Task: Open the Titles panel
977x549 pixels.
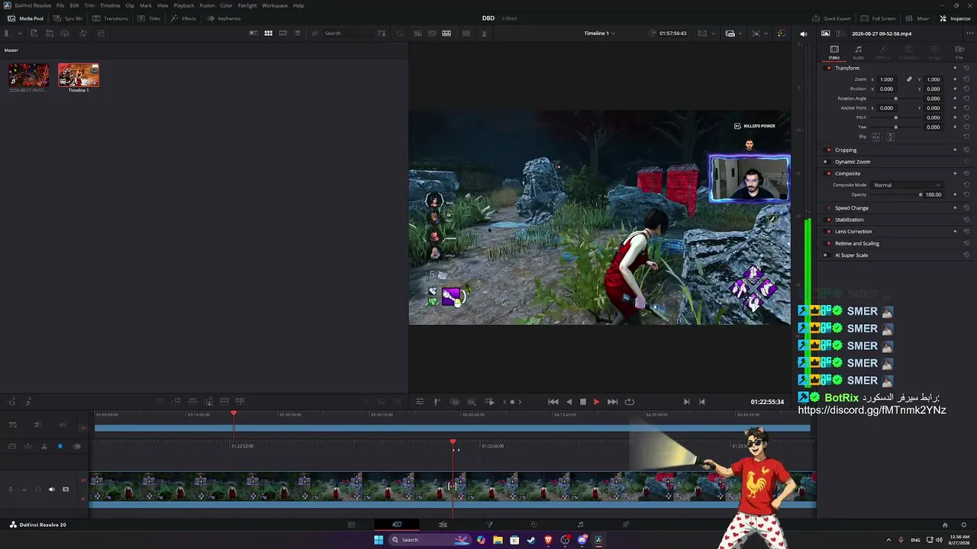Action: click(150, 18)
